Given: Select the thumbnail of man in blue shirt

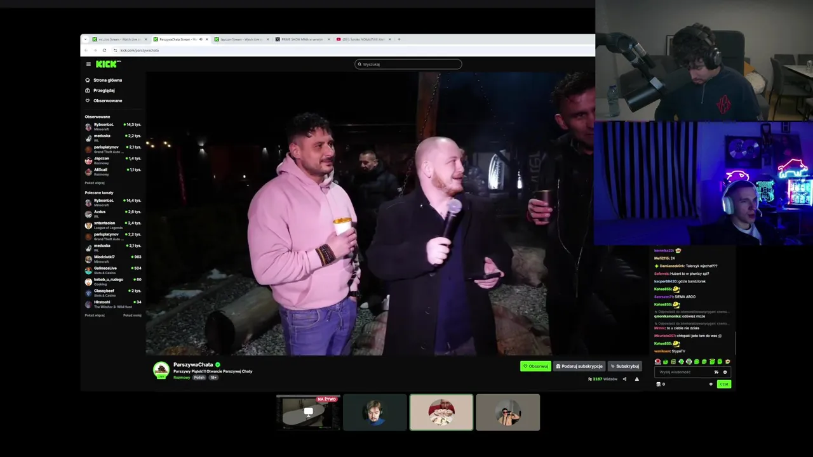Looking at the screenshot, I should (375, 413).
